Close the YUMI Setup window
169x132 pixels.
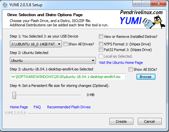click(x=158, y=4)
